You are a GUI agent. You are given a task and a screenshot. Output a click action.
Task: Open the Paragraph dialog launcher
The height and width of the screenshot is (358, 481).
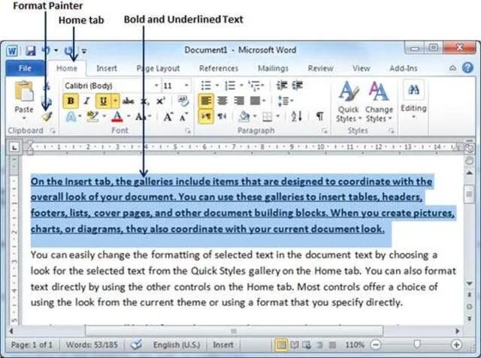[324, 131]
